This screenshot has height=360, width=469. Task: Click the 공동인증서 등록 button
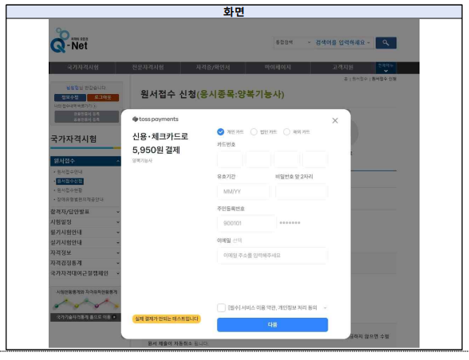click(86, 119)
